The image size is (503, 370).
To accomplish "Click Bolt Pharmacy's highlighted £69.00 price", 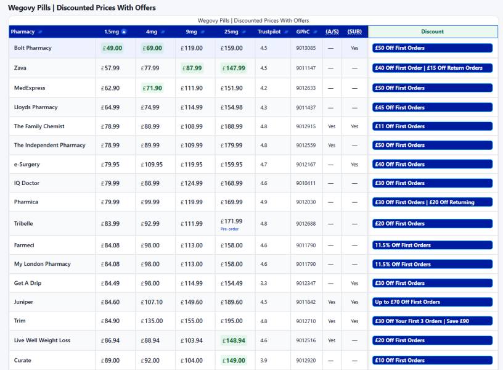I will (152, 48).
